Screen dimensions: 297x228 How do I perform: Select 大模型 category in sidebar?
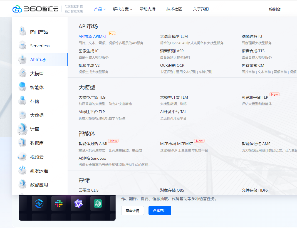37,73
